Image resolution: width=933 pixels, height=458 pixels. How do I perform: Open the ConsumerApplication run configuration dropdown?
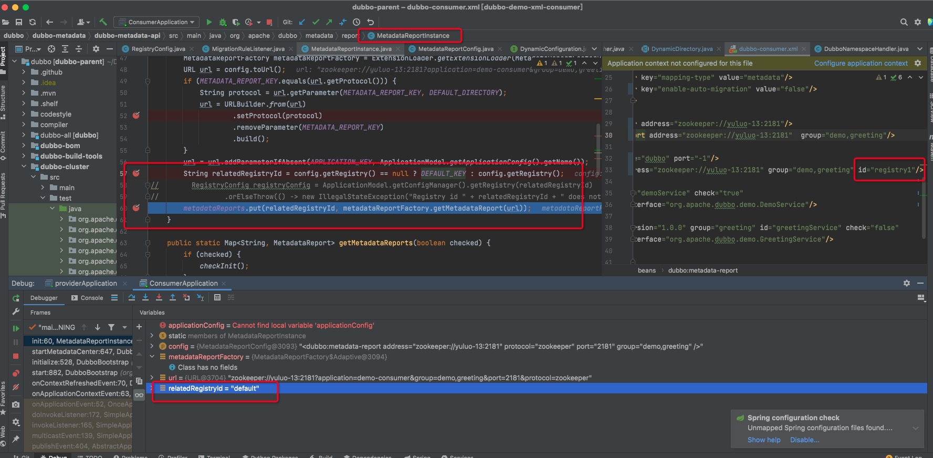[156, 22]
